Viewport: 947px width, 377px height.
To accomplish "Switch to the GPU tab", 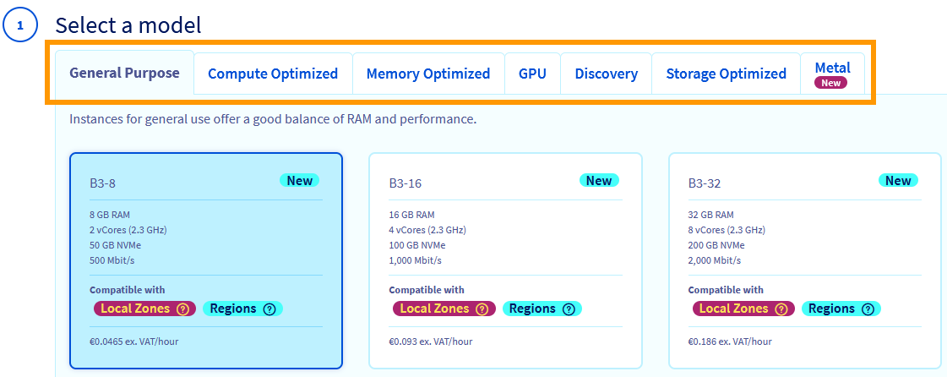I will tap(532, 74).
